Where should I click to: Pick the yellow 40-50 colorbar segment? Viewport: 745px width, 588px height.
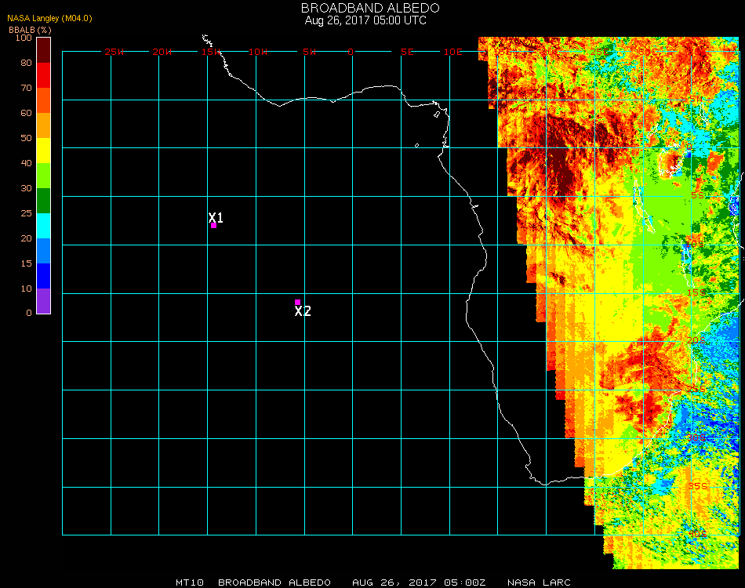pos(44,151)
